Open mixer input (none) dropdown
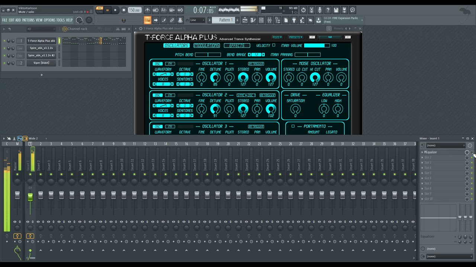This screenshot has height=267, width=476. [446, 145]
